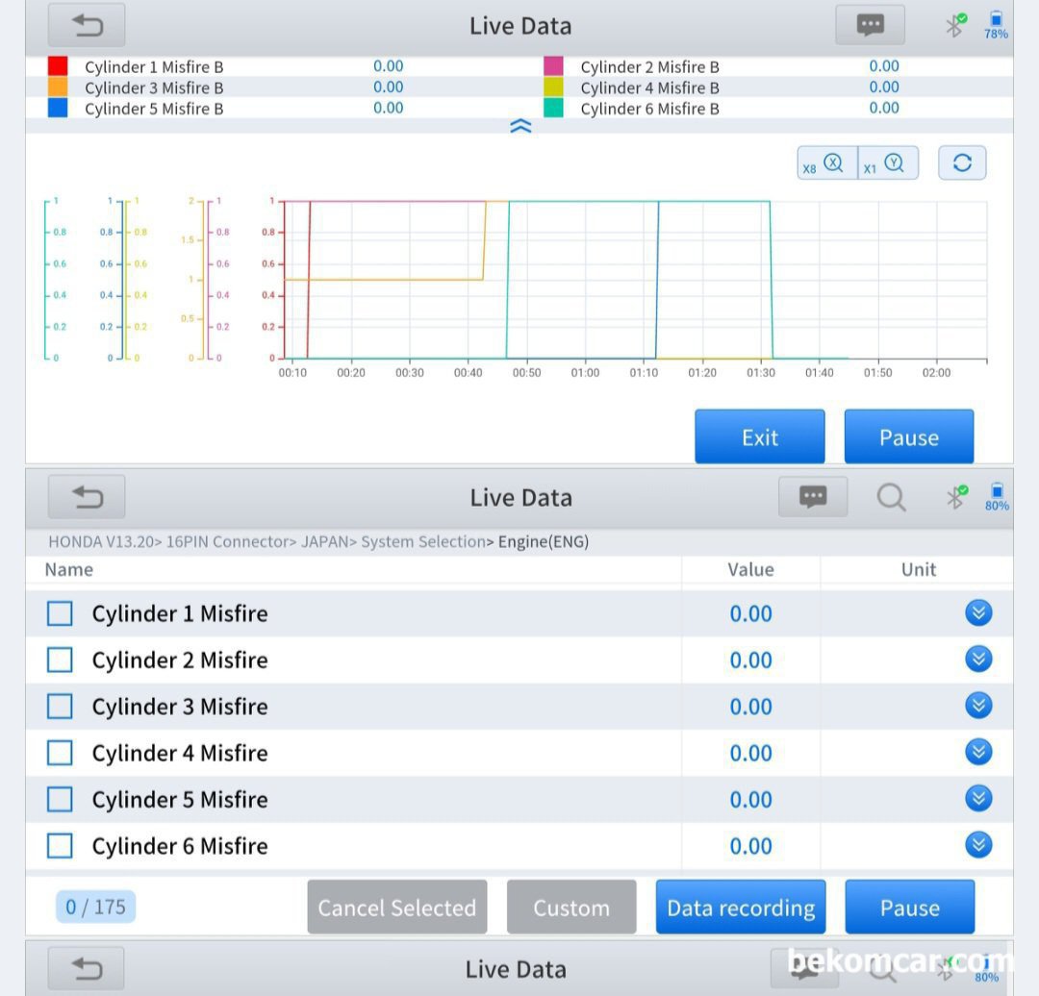Image resolution: width=1039 pixels, height=996 pixels.
Task: Expand the Cylinder 5 Misfire row details
Action: click(978, 799)
